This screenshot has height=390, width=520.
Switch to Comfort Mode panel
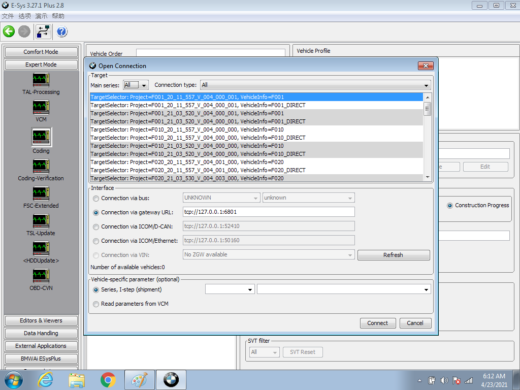[x=41, y=52]
